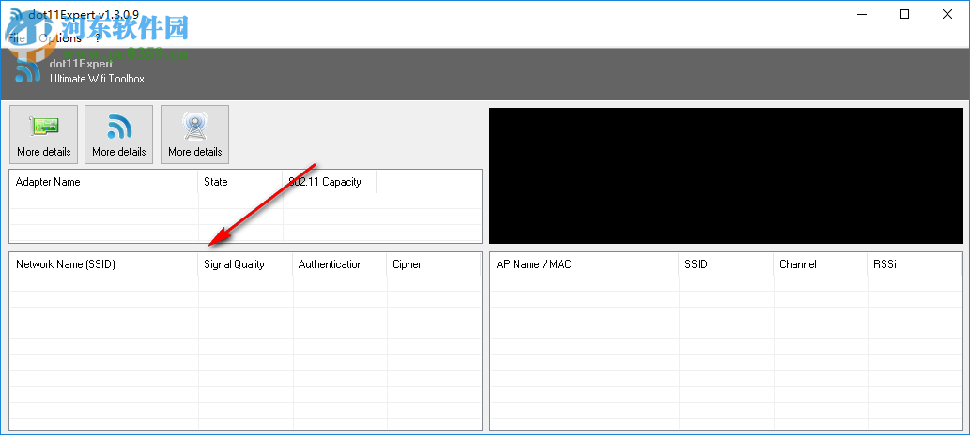The image size is (970, 435).
Task: Open Wi-Fi signal More details button
Action: click(x=118, y=134)
